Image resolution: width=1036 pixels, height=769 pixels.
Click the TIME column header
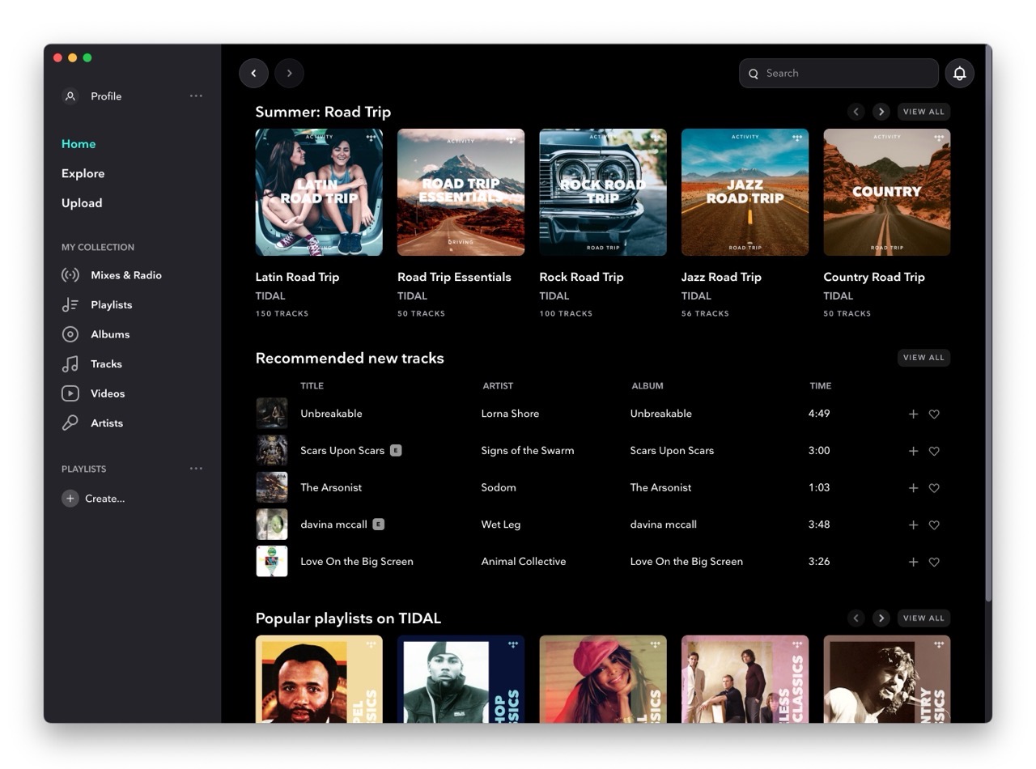(x=820, y=386)
